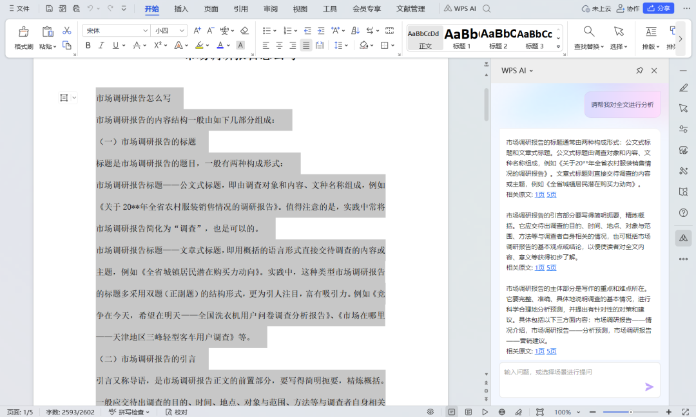Image resolution: width=696 pixels, height=417 pixels.
Task: Click the WPS AI icon in right sidebar
Action: coord(684,238)
